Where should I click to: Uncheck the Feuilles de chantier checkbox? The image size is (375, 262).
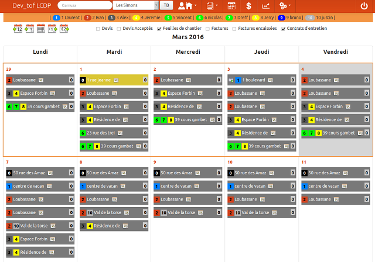pos(160,28)
